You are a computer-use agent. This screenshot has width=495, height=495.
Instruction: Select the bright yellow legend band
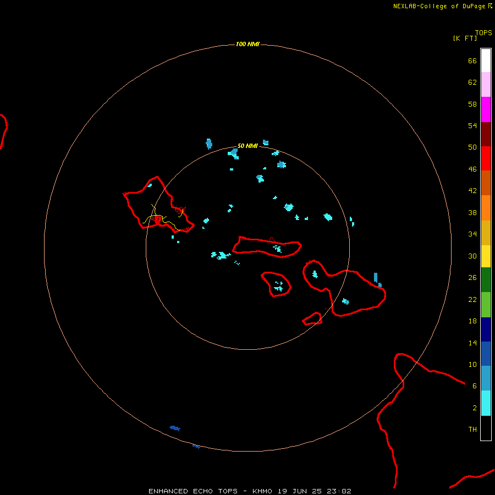[486, 256]
